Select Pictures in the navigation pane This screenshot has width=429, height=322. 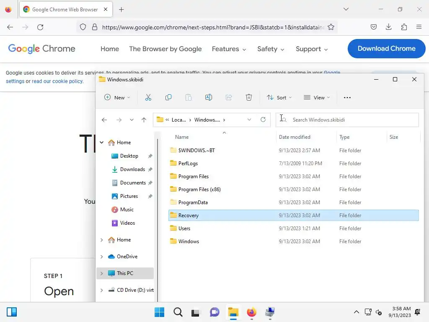point(129,196)
